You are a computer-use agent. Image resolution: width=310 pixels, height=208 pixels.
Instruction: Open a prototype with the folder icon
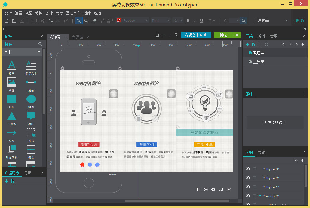(x=14, y=20)
